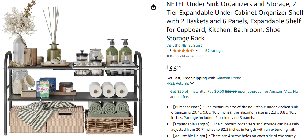
Task: Open the Visit the NETEL Store link
Action: (184, 45)
